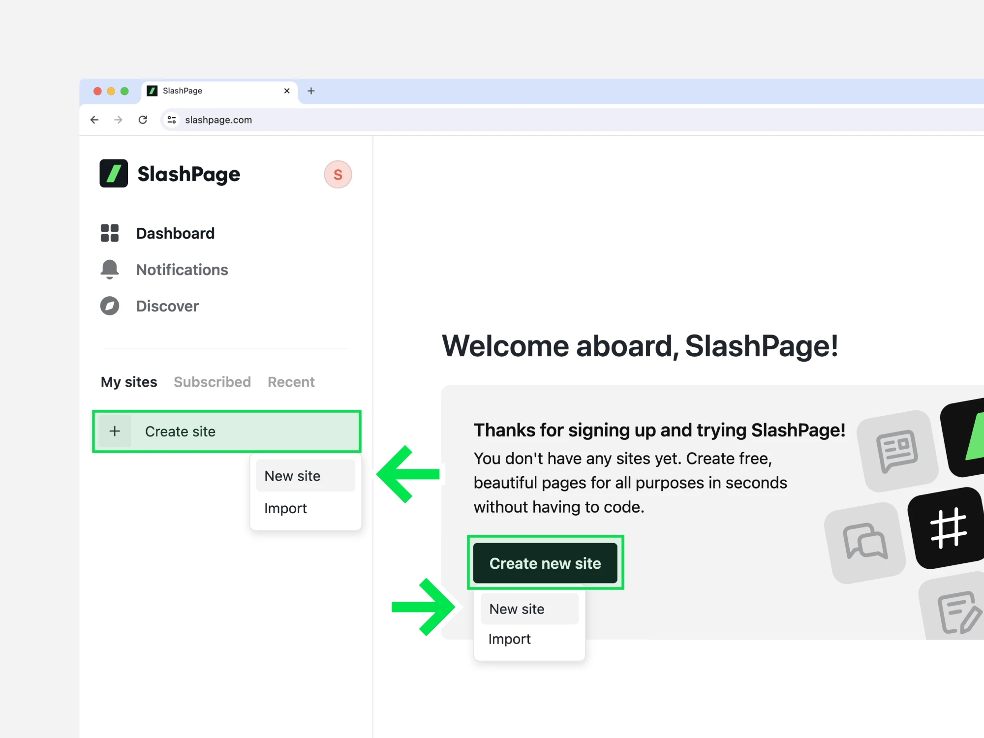Click the SlashPage wordmark text
The width and height of the screenshot is (984, 738).
pyautogui.click(x=189, y=174)
